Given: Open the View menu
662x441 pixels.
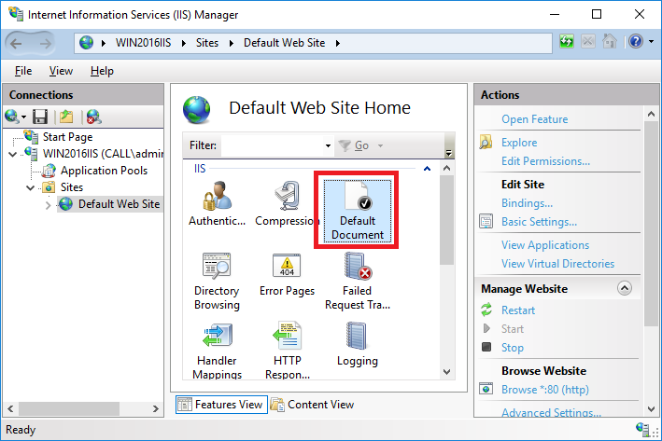Looking at the screenshot, I should pos(61,71).
